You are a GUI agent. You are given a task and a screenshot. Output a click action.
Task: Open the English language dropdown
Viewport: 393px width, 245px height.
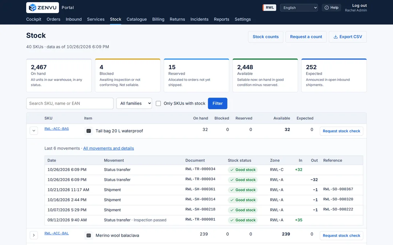point(299,8)
